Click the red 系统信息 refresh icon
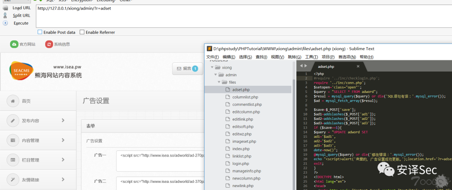Viewport: 452px width, 190px height. (49, 44)
